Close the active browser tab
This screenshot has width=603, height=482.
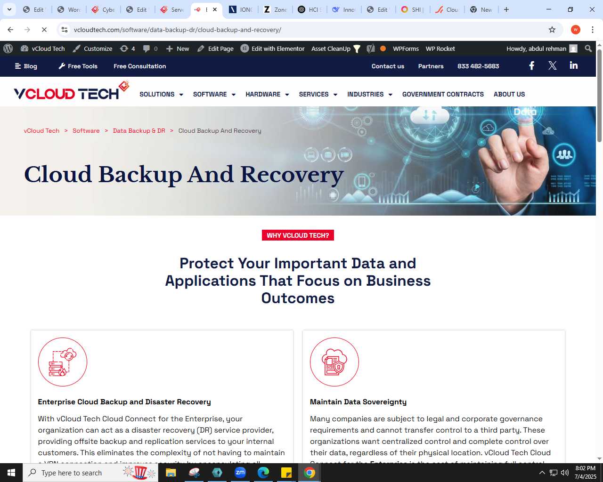215,9
